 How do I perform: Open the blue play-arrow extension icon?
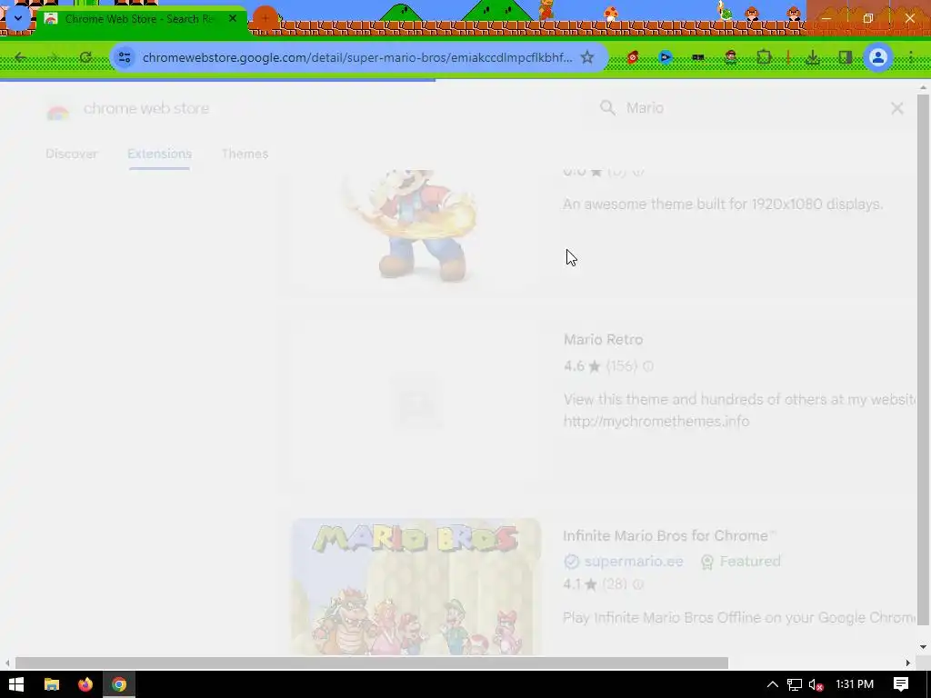(666, 57)
